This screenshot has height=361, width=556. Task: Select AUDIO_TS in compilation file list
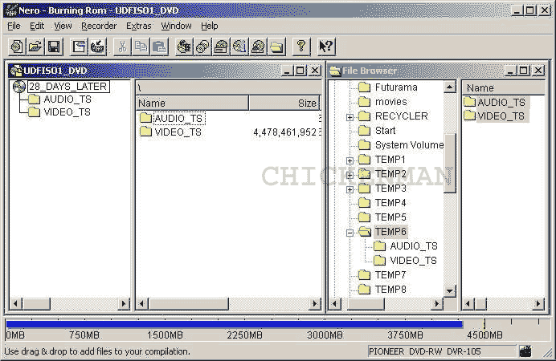[178, 118]
